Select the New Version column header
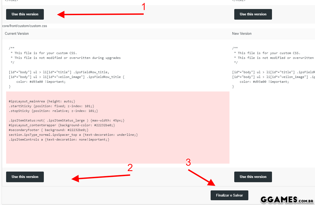Image resolution: width=315 pixels, height=205 pixels. (242, 34)
